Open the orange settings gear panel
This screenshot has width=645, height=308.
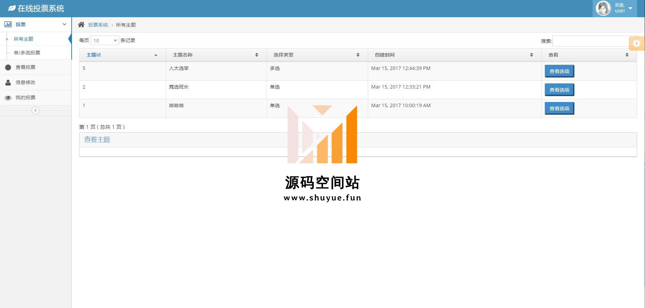pos(636,43)
